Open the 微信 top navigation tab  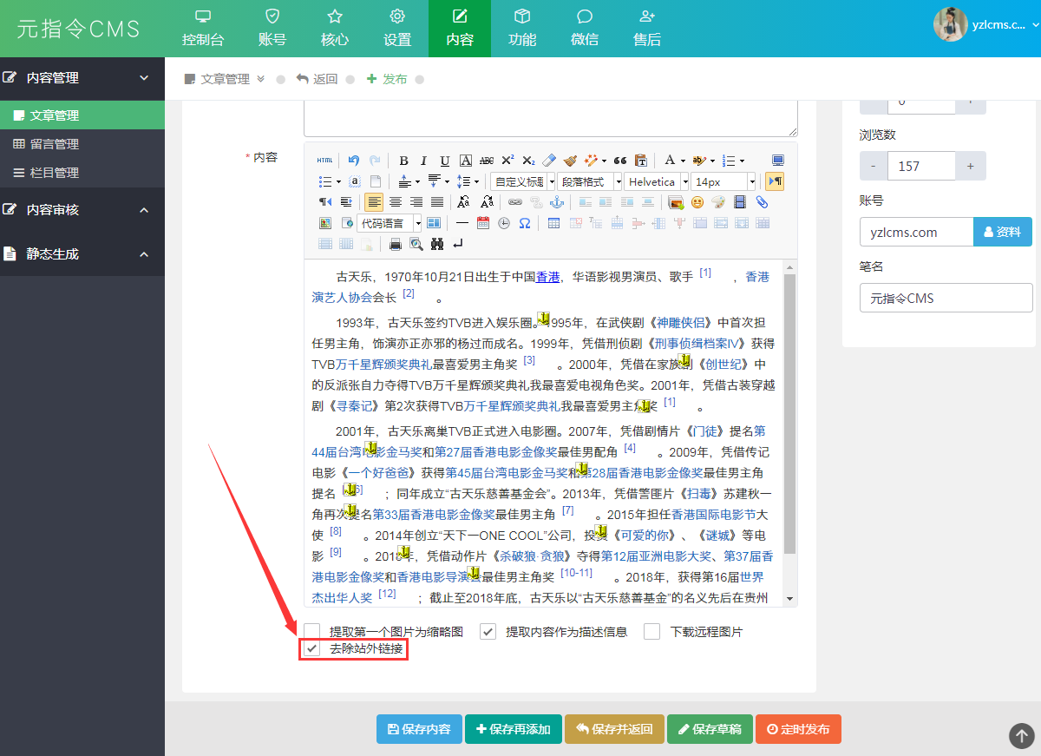(585, 29)
